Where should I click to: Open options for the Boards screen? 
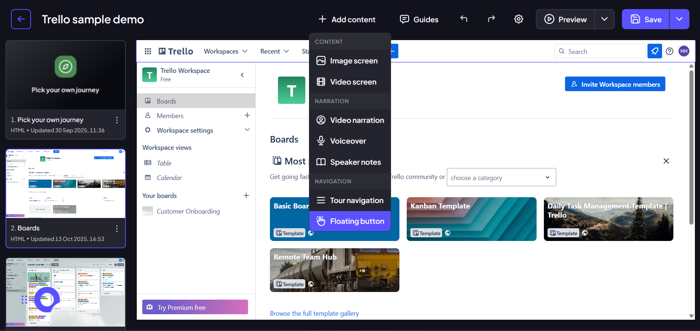pos(117,229)
